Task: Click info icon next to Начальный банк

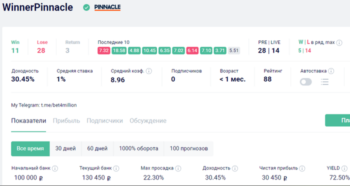Action: [x=55, y=168]
